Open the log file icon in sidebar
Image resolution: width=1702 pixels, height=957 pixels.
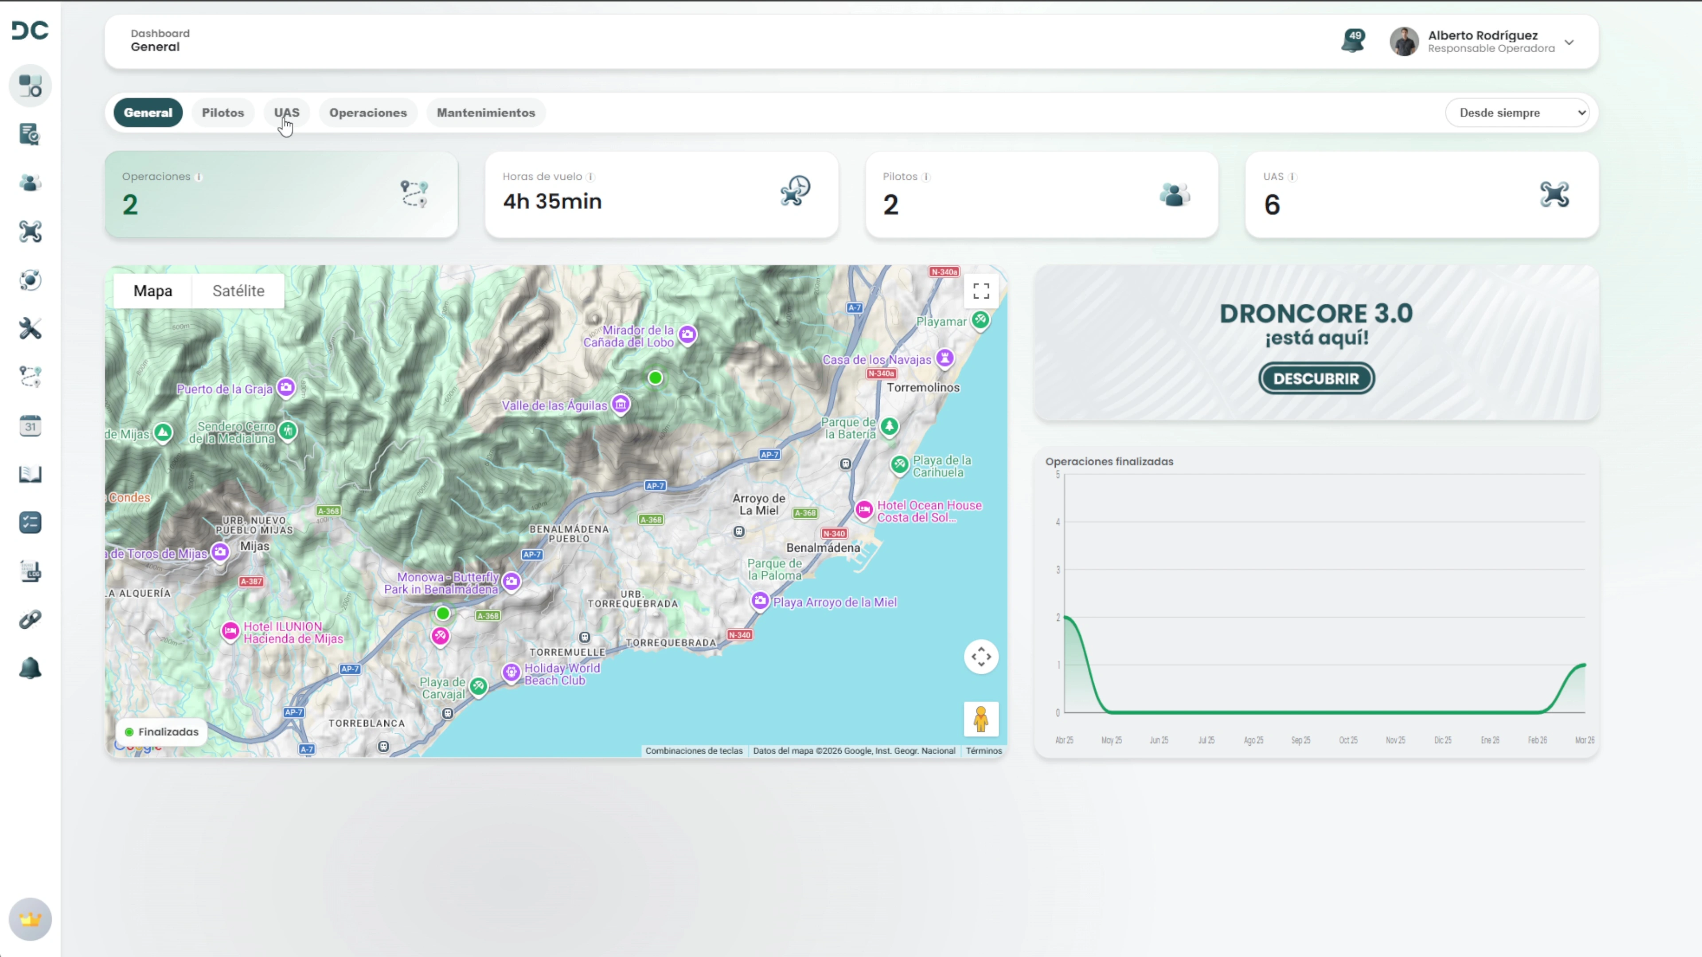click(31, 571)
